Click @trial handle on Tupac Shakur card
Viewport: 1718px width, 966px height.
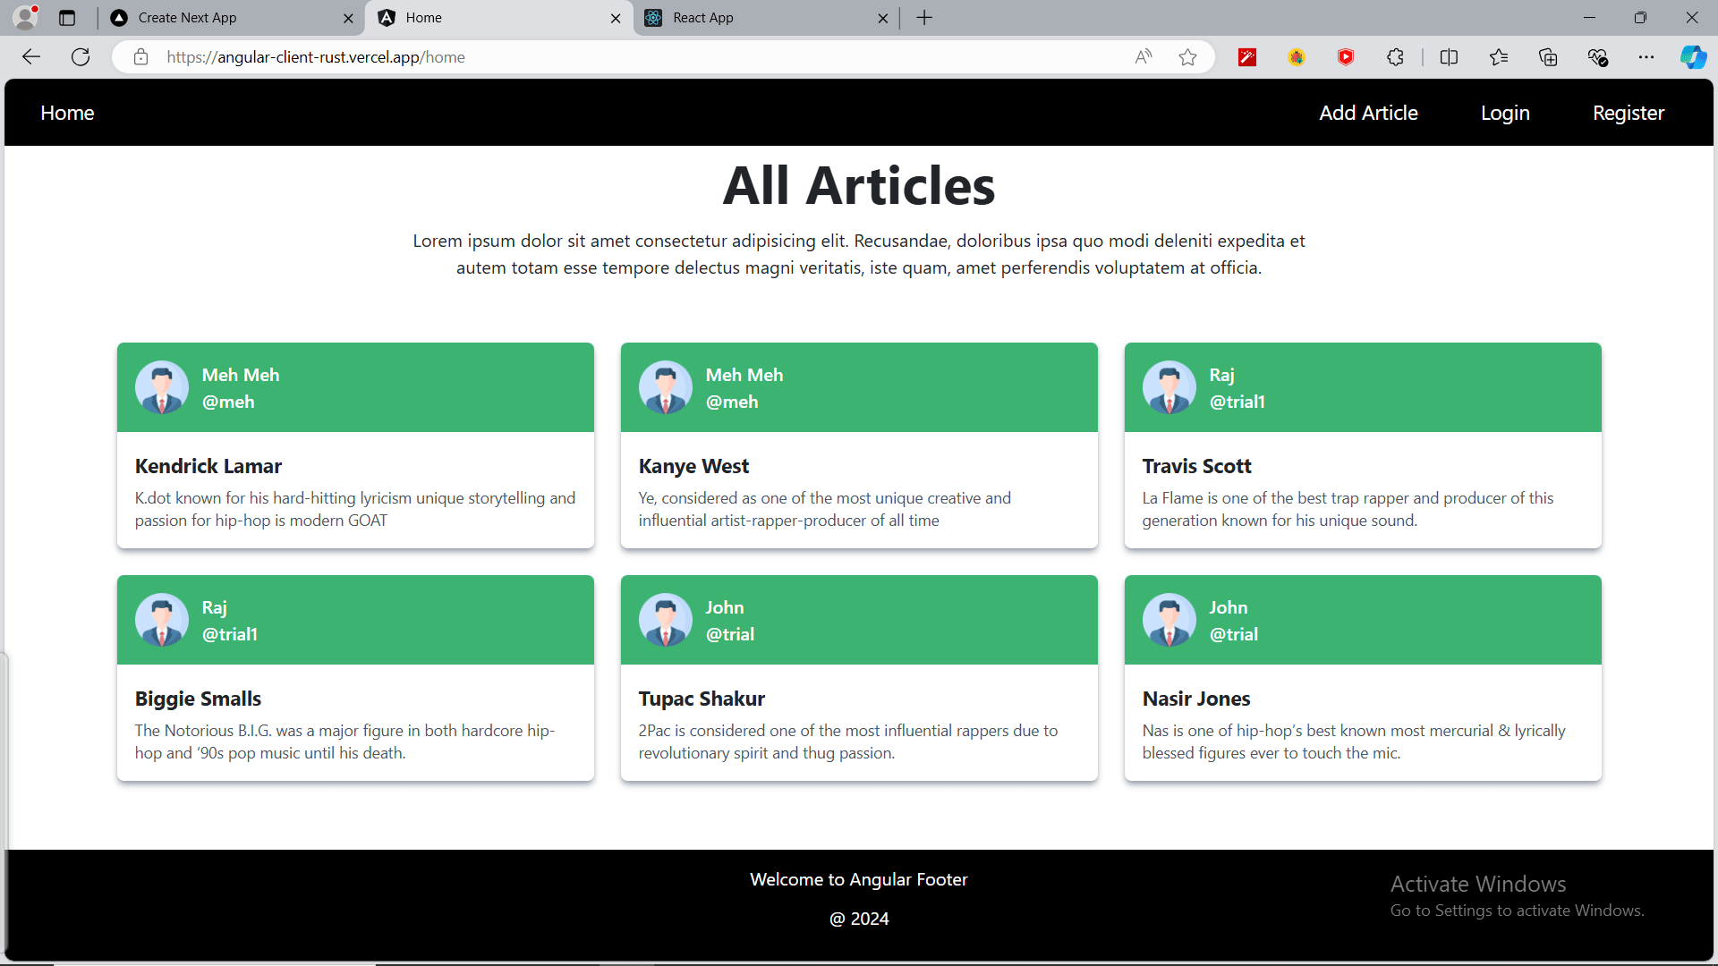coord(730,634)
